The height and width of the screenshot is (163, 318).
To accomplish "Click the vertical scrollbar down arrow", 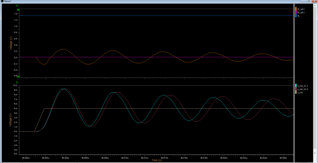I will coord(315,153).
